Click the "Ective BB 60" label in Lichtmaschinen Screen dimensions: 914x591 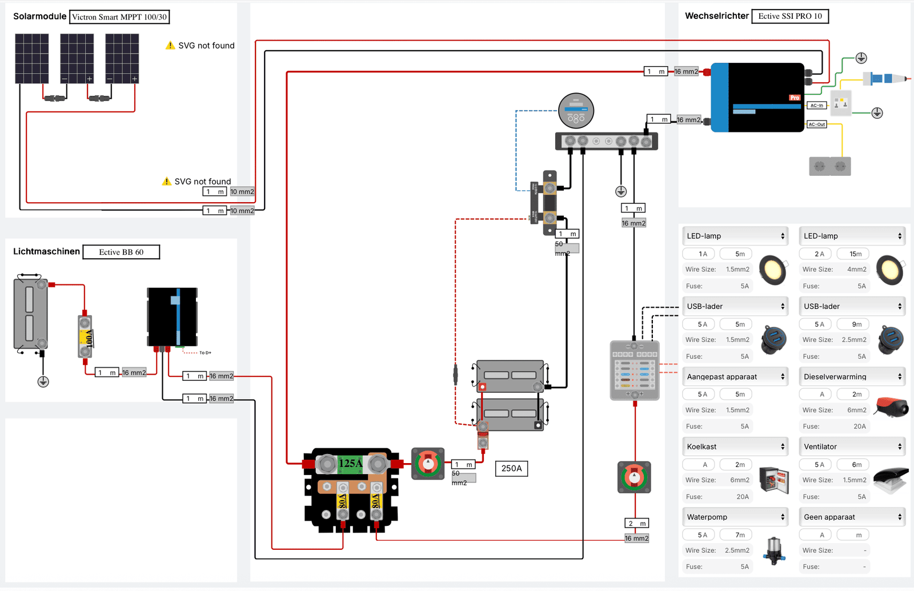tap(121, 252)
